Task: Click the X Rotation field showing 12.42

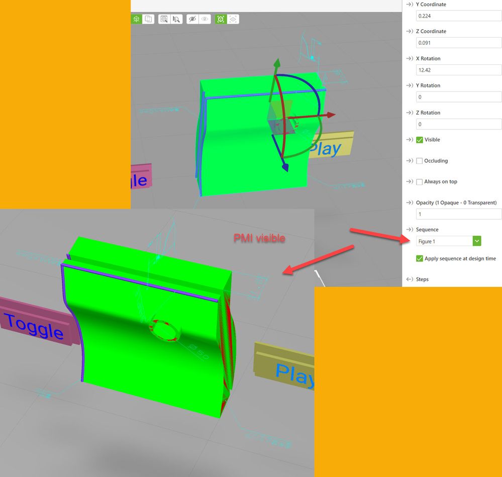Action: pos(459,70)
